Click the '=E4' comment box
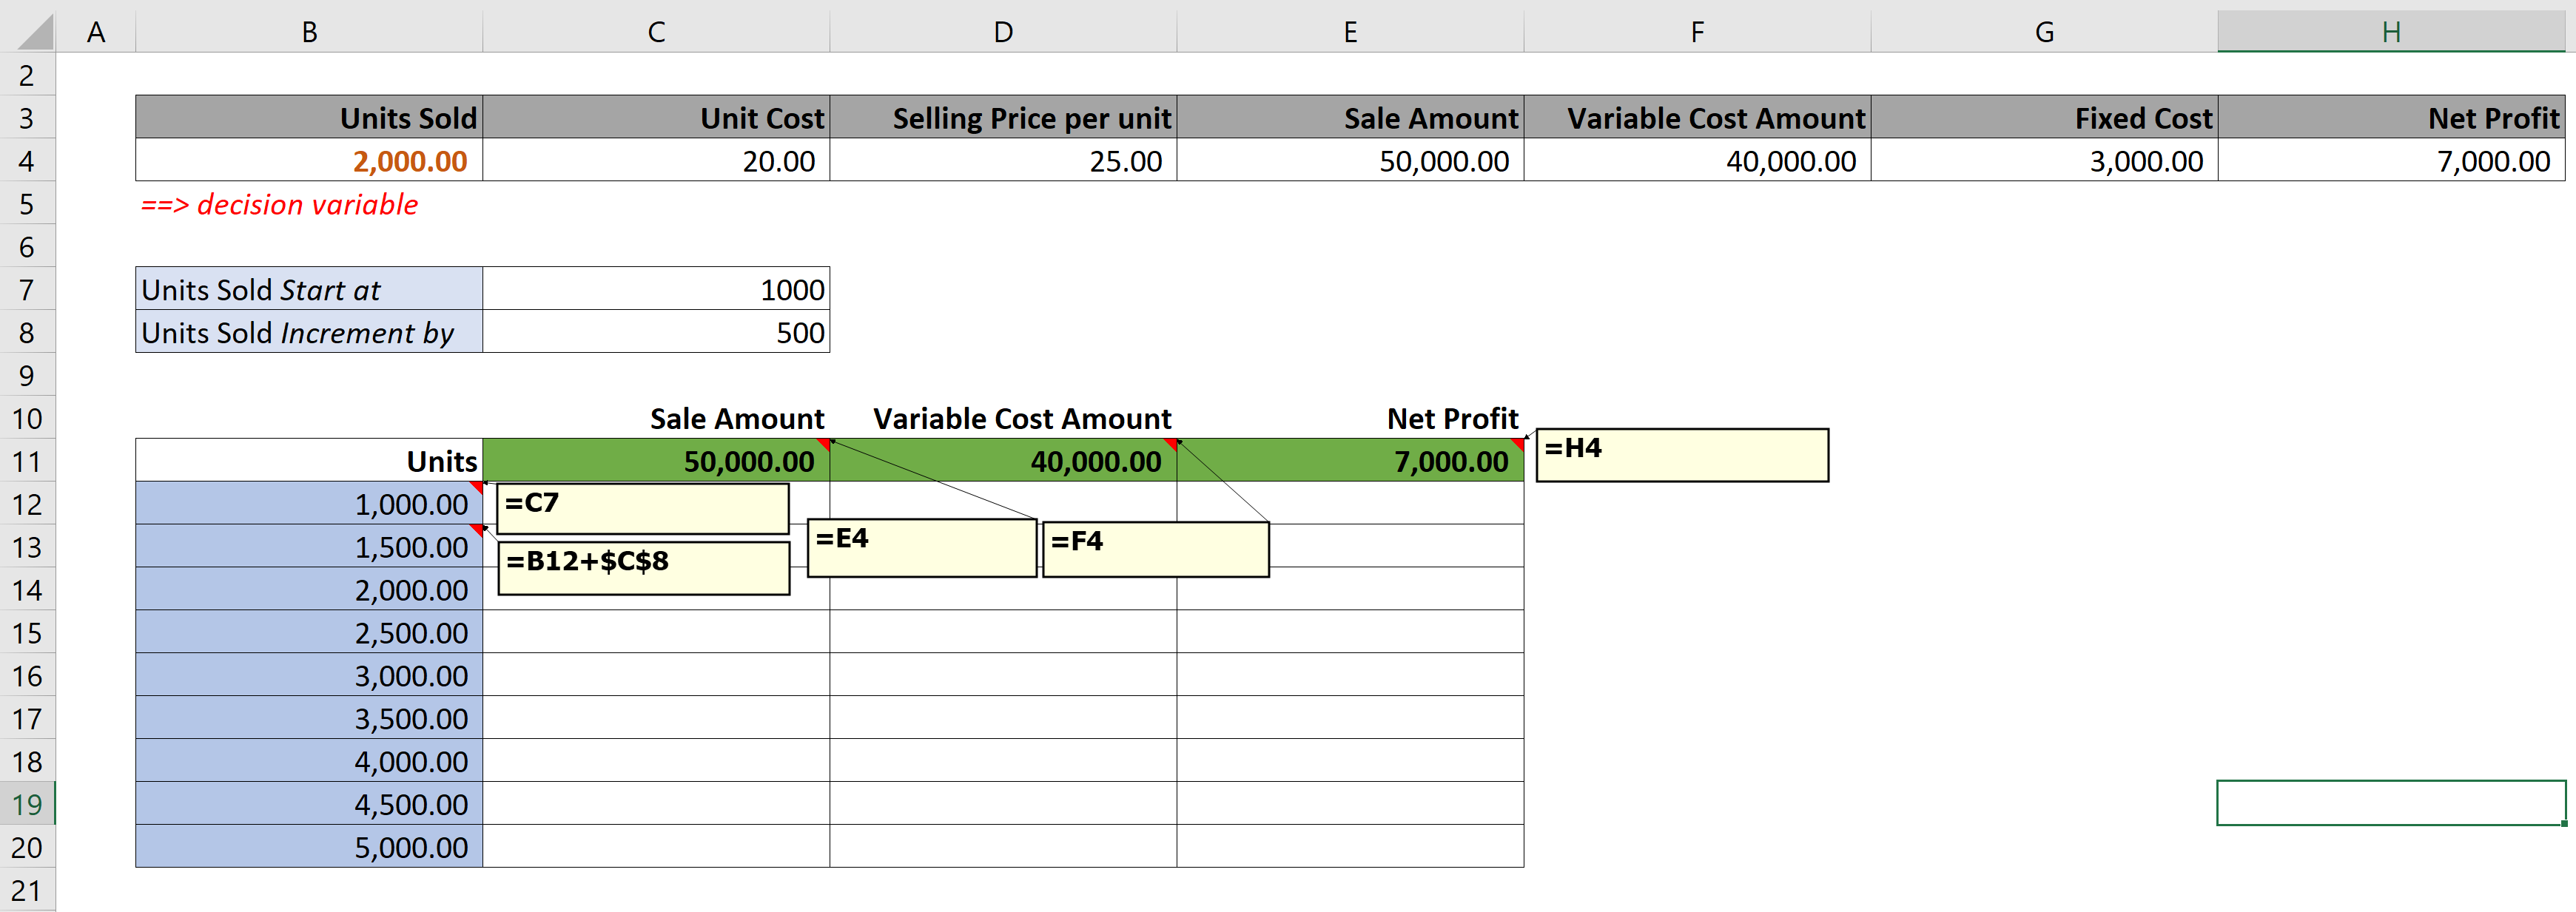Viewport: 2576px width, 912px height. point(922,547)
